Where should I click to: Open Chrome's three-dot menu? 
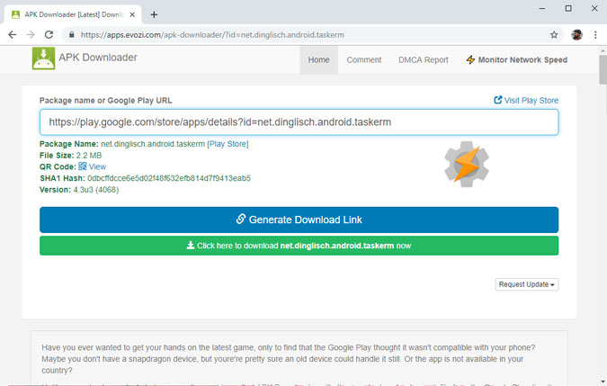coord(595,35)
